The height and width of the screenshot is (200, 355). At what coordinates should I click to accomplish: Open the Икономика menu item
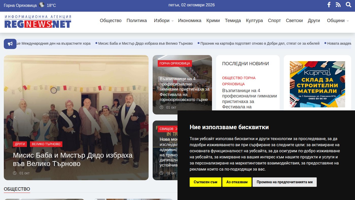190,21
